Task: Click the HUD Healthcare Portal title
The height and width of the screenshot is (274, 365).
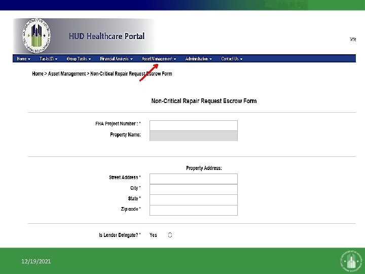Action: coord(106,36)
